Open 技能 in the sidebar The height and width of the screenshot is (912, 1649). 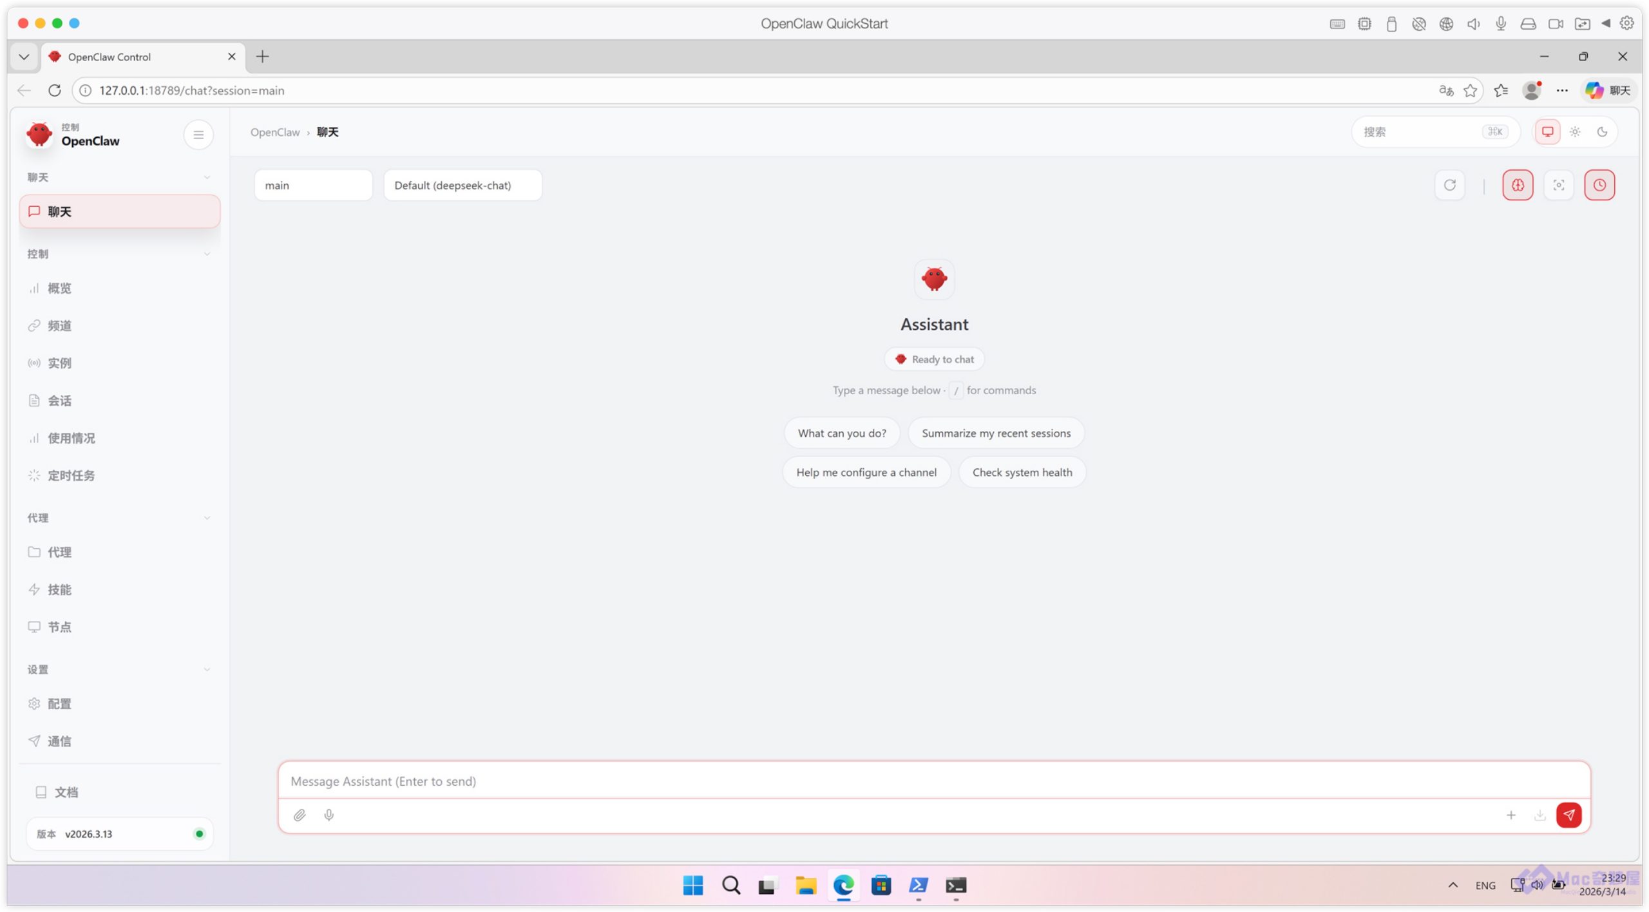pos(59,589)
